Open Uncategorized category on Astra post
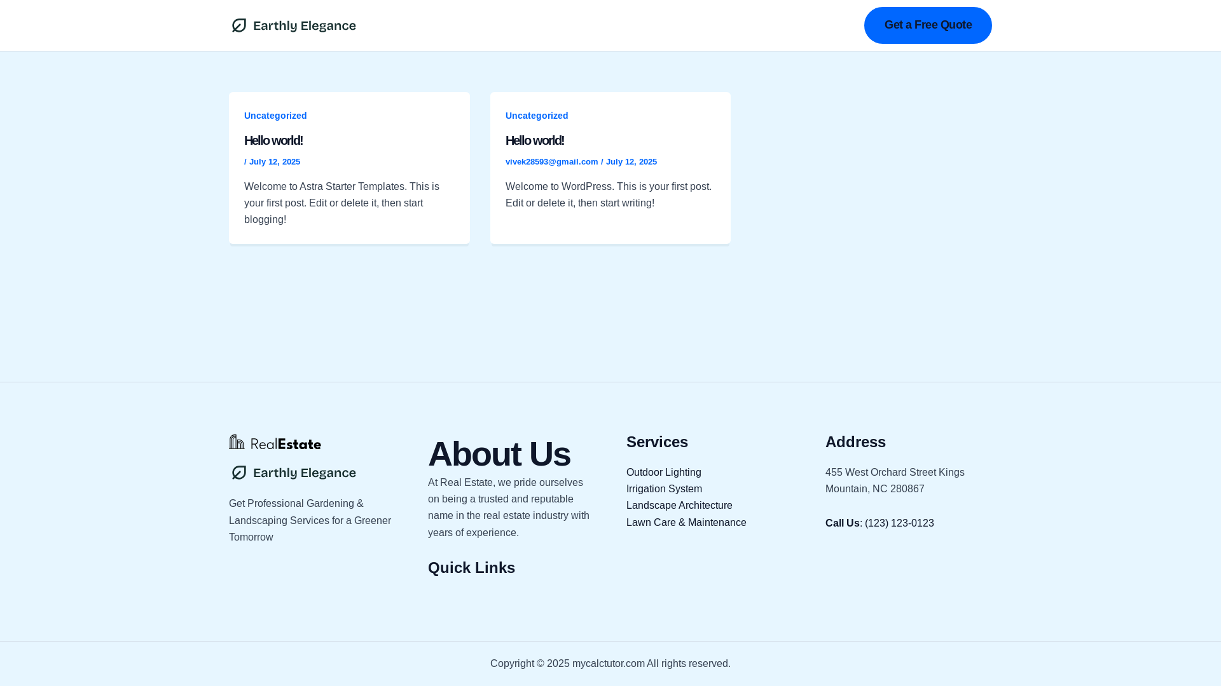 click(275, 116)
